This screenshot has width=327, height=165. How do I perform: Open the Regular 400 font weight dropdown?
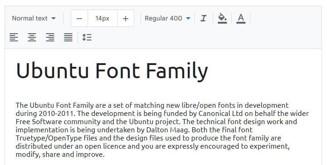click(x=167, y=18)
